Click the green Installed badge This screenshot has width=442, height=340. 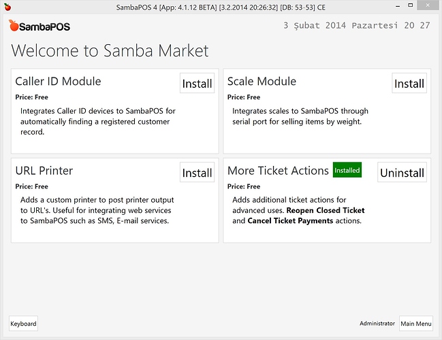pyautogui.click(x=347, y=170)
